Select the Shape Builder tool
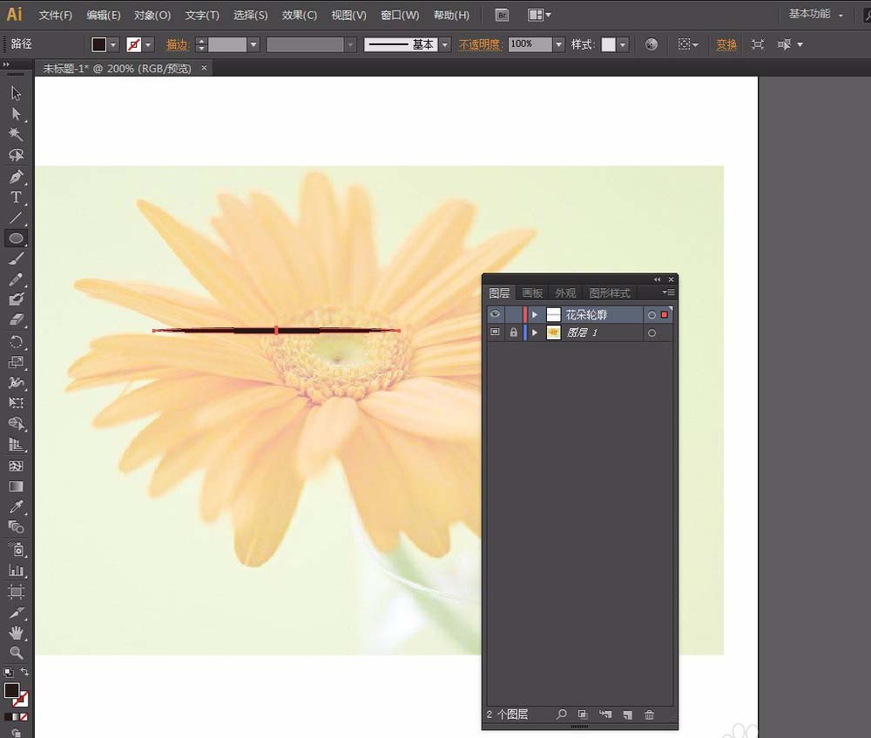871x738 pixels. [16, 425]
